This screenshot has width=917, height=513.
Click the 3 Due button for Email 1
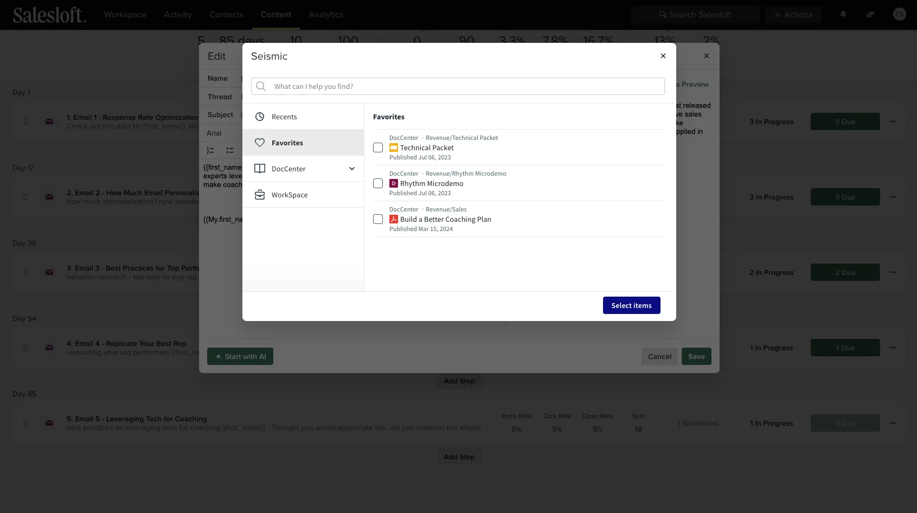click(845, 121)
